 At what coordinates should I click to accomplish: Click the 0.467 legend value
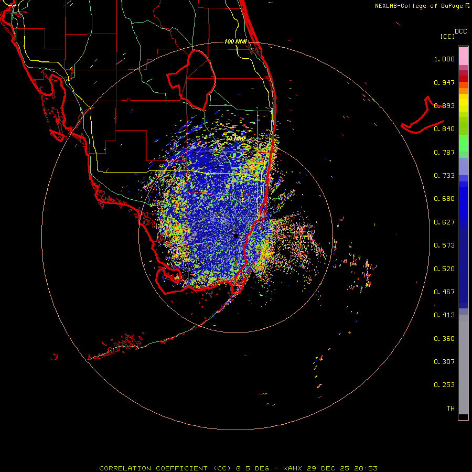pos(444,292)
